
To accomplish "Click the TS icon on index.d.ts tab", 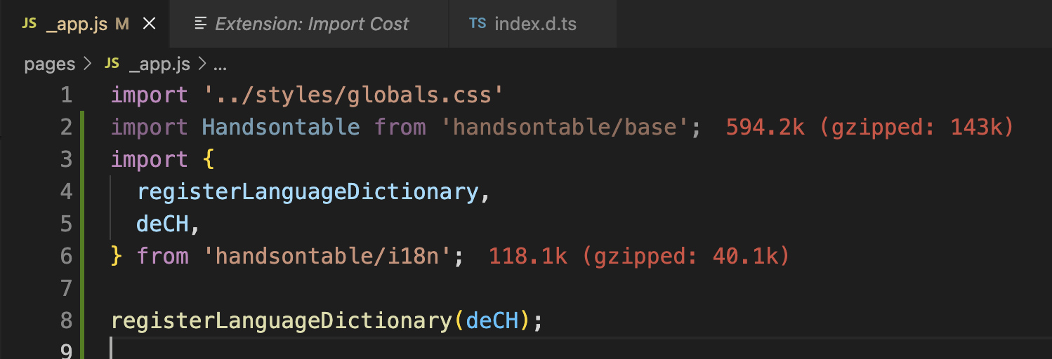I will pyautogui.click(x=478, y=24).
